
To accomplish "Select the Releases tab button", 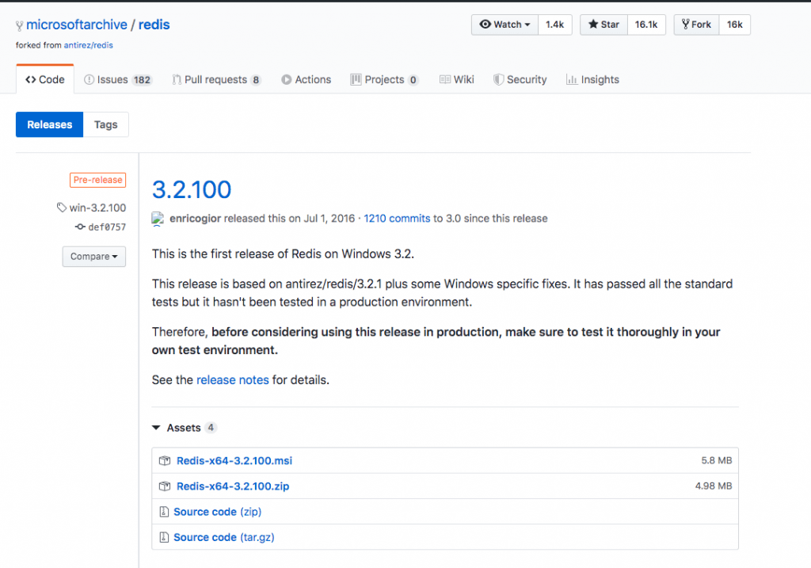I will pyautogui.click(x=50, y=124).
